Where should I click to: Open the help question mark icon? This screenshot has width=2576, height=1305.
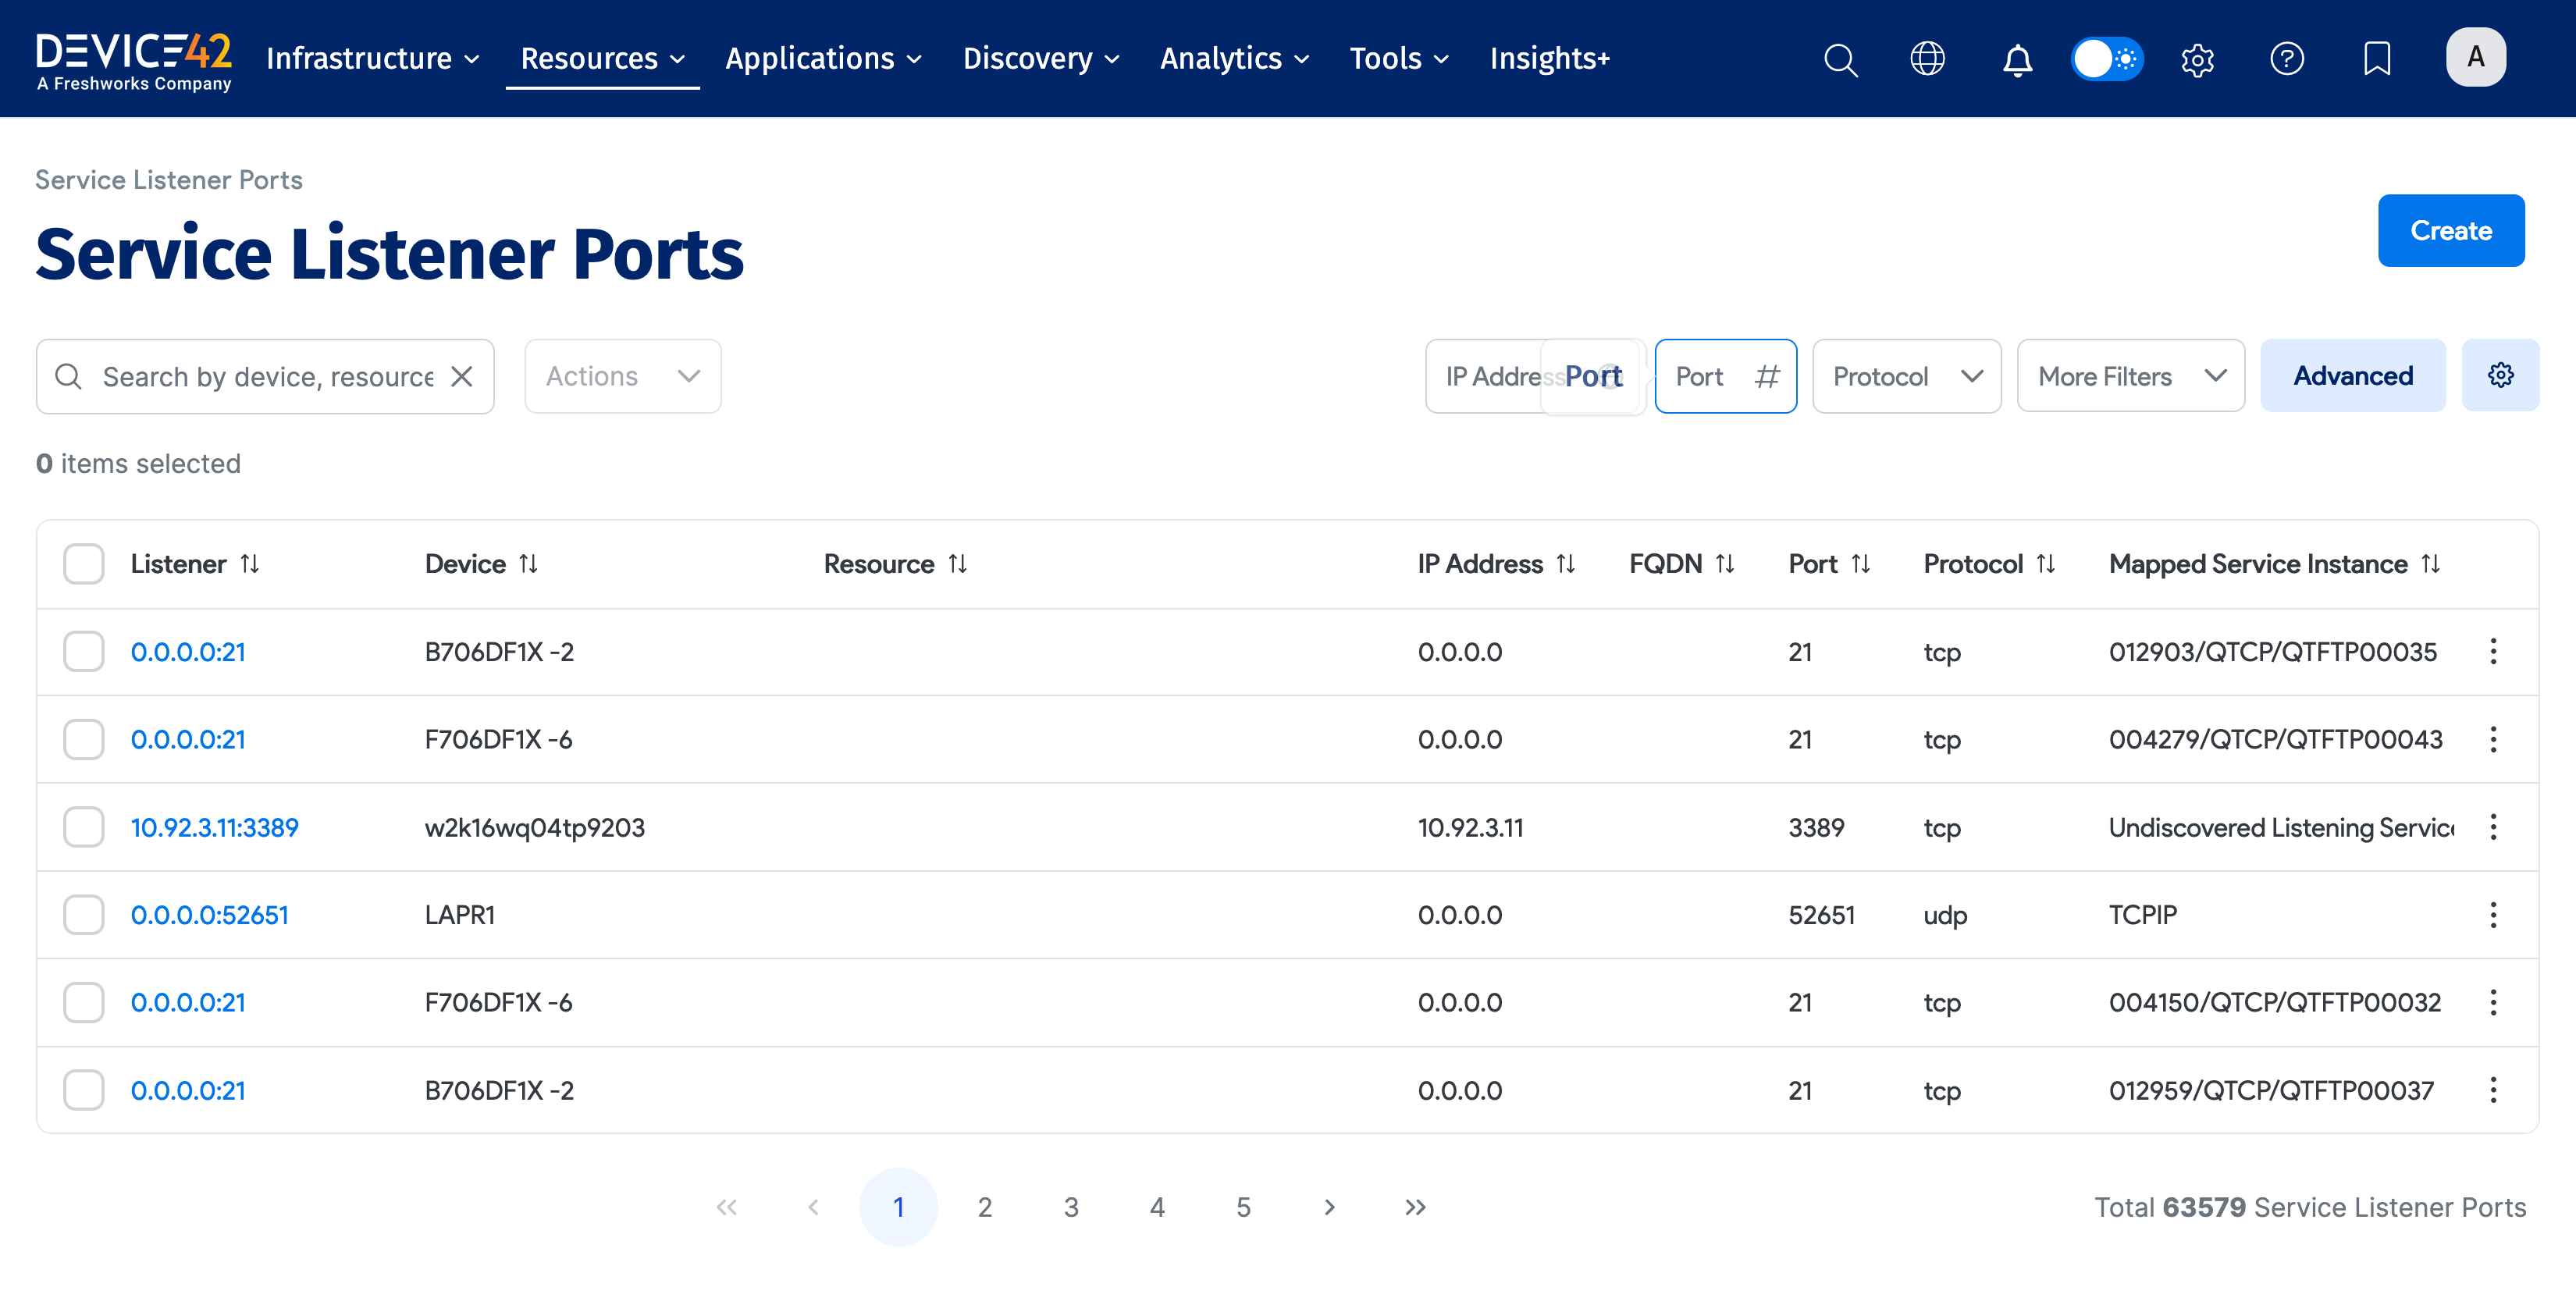click(2288, 59)
